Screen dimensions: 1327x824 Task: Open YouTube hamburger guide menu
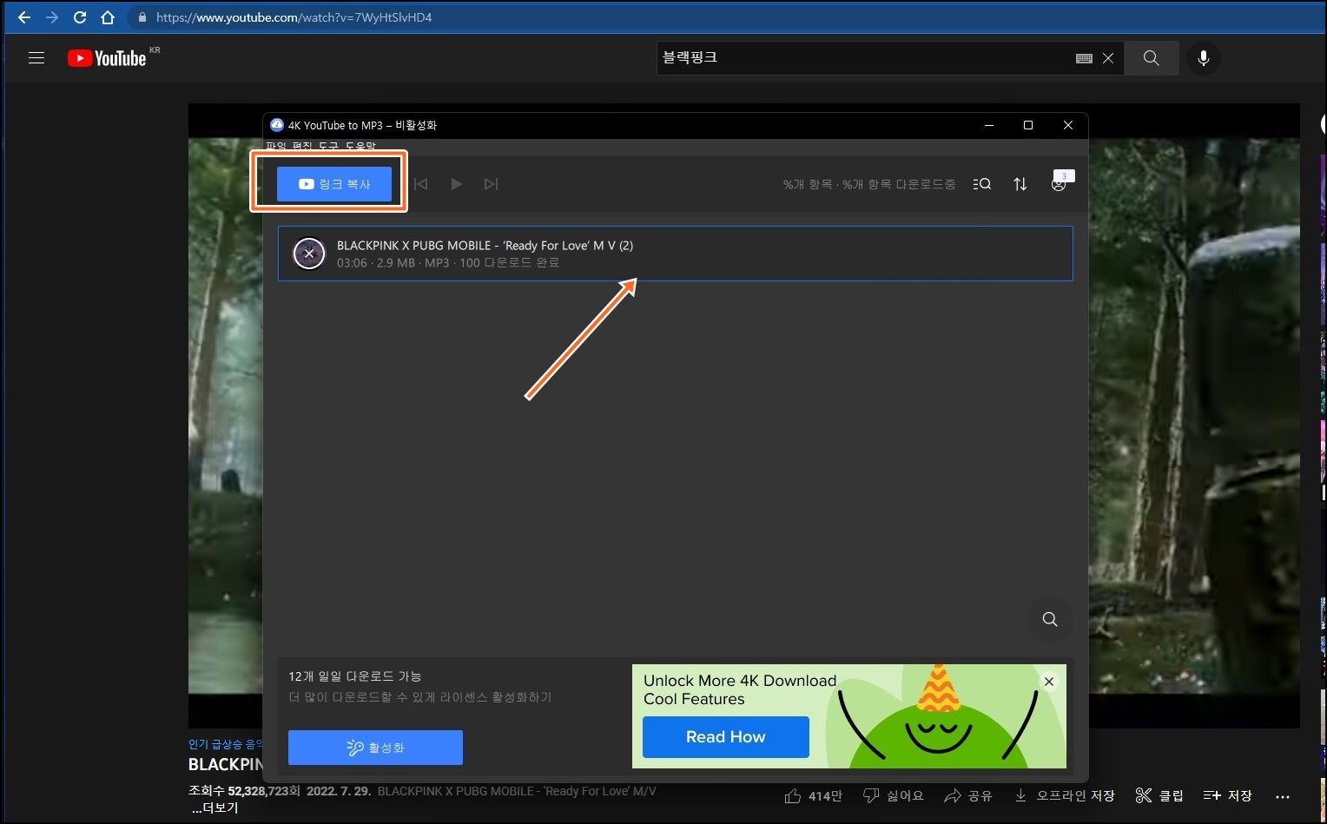[36, 58]
